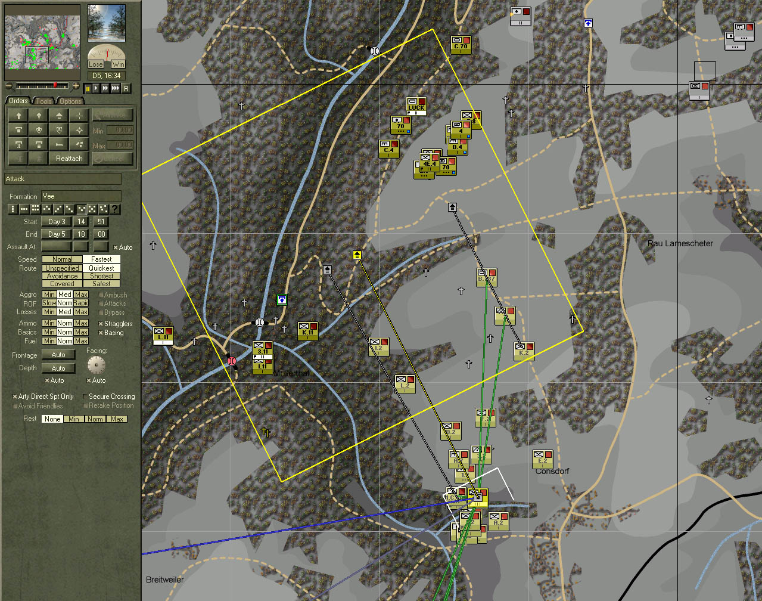Switch to the Options tab
Image resolution: width=762 pixels, height=601 pixels.
(x=70, y=101)
